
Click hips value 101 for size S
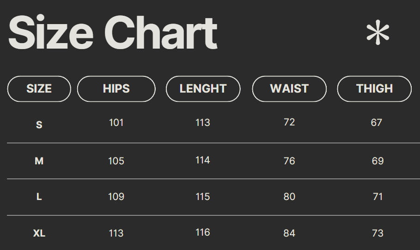point(116,123)
